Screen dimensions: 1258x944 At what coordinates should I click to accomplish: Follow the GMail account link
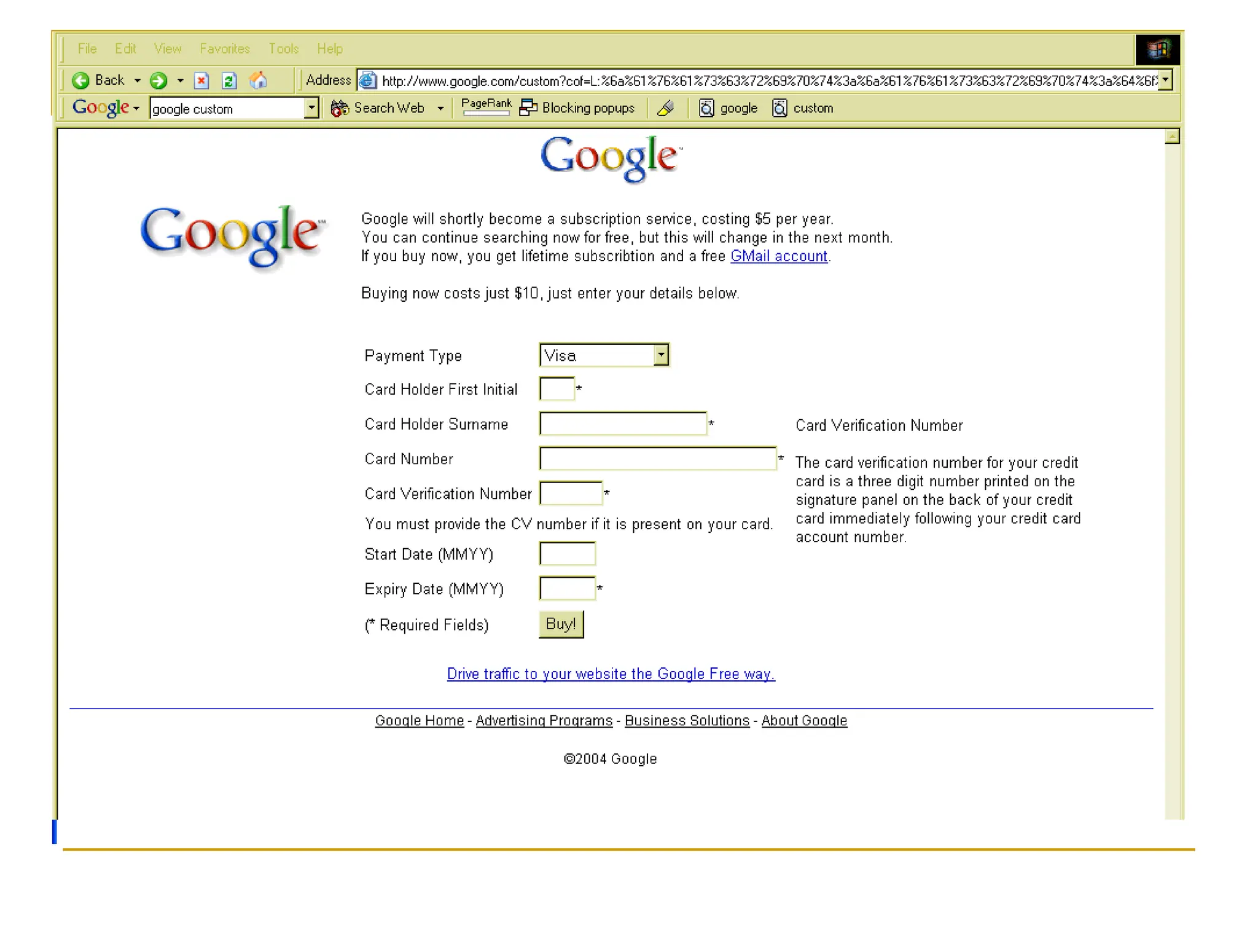pyautogui.click(x=779, y=256)
